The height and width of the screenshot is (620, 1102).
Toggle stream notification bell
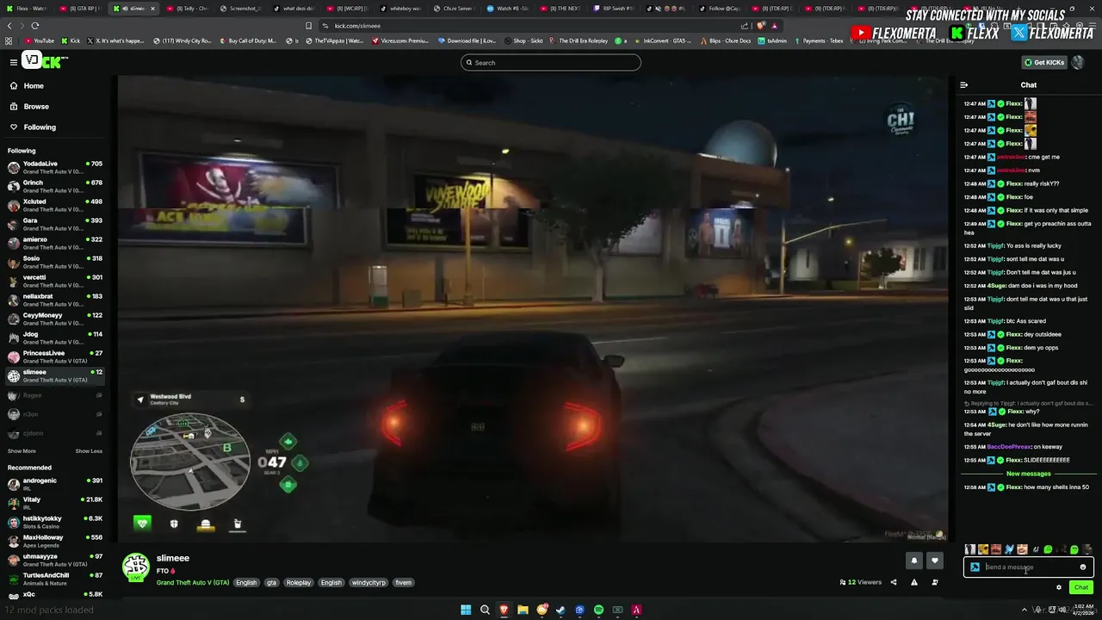click(x=914, y=561)
